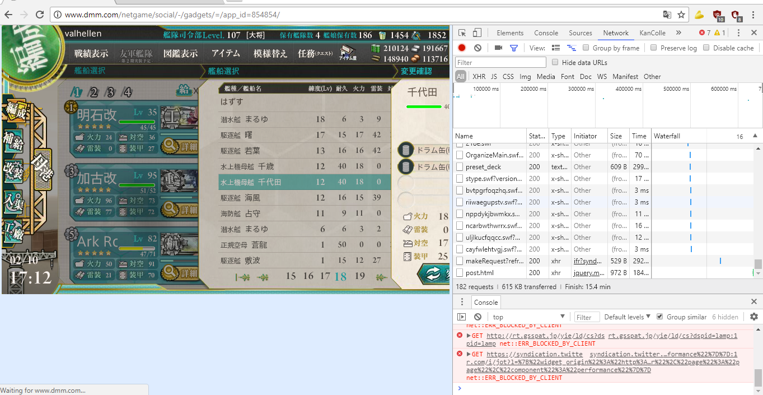Open 任務 (クエスト) quests menu
This screenshot has width=763, height=395.
[315, 54]
